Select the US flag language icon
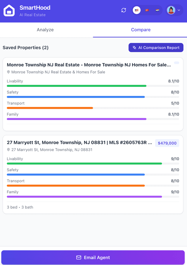Image resolution: width=187 pixels, height=265 pixels. click(136, 10)
